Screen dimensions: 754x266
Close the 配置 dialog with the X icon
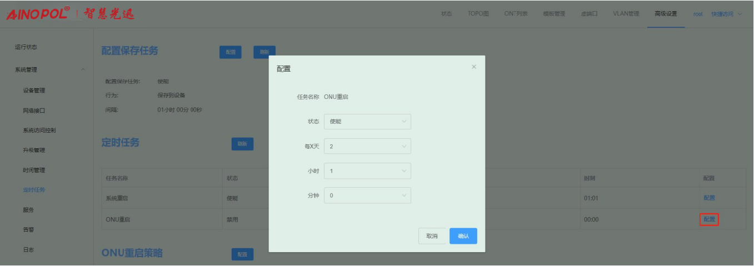pyautogui.click(x=473, y=67)
